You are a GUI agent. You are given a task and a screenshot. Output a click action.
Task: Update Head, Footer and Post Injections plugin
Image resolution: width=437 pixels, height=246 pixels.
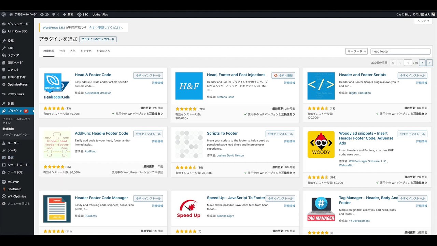[x=283, y=76]
